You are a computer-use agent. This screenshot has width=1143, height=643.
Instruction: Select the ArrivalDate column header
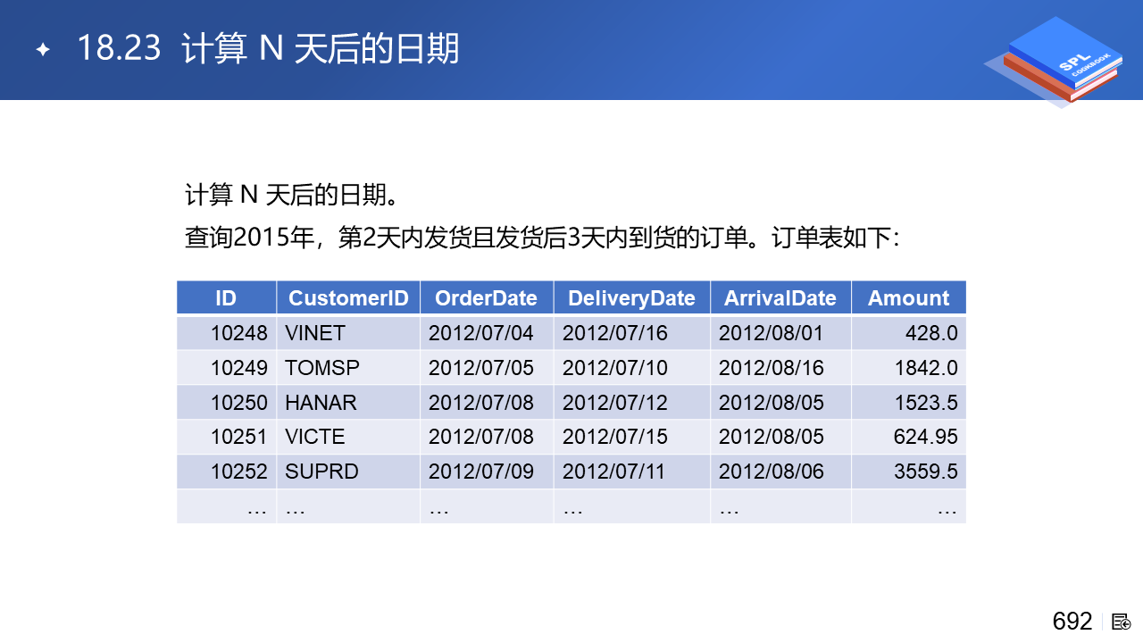(780, 298)
